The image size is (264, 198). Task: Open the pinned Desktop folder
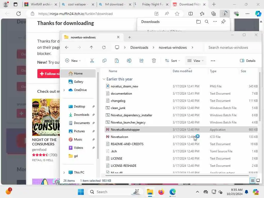coord(79,106)
